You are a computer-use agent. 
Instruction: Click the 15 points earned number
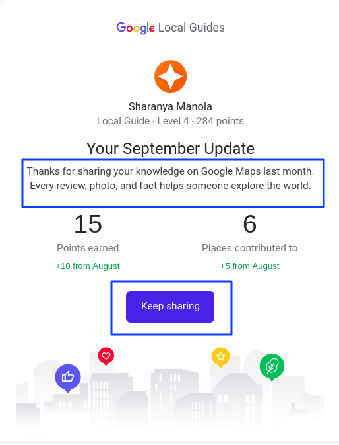tap(88, 224)
